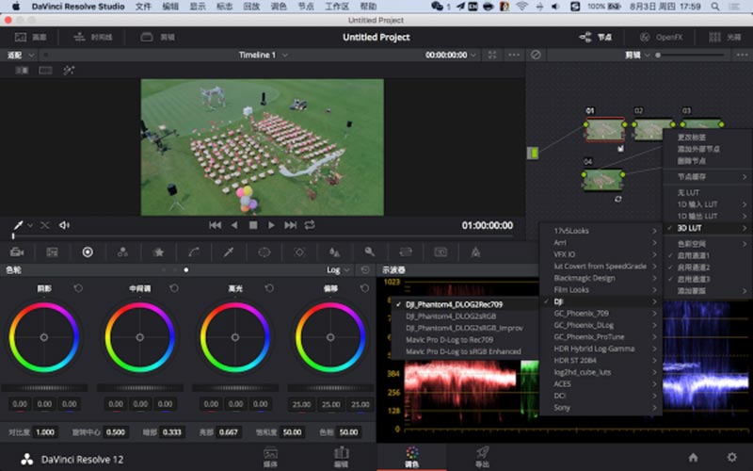Viewport: 753px width, 471px height.
Task: Open the Qualifier eyedropper palette
Action: point(229,252)
